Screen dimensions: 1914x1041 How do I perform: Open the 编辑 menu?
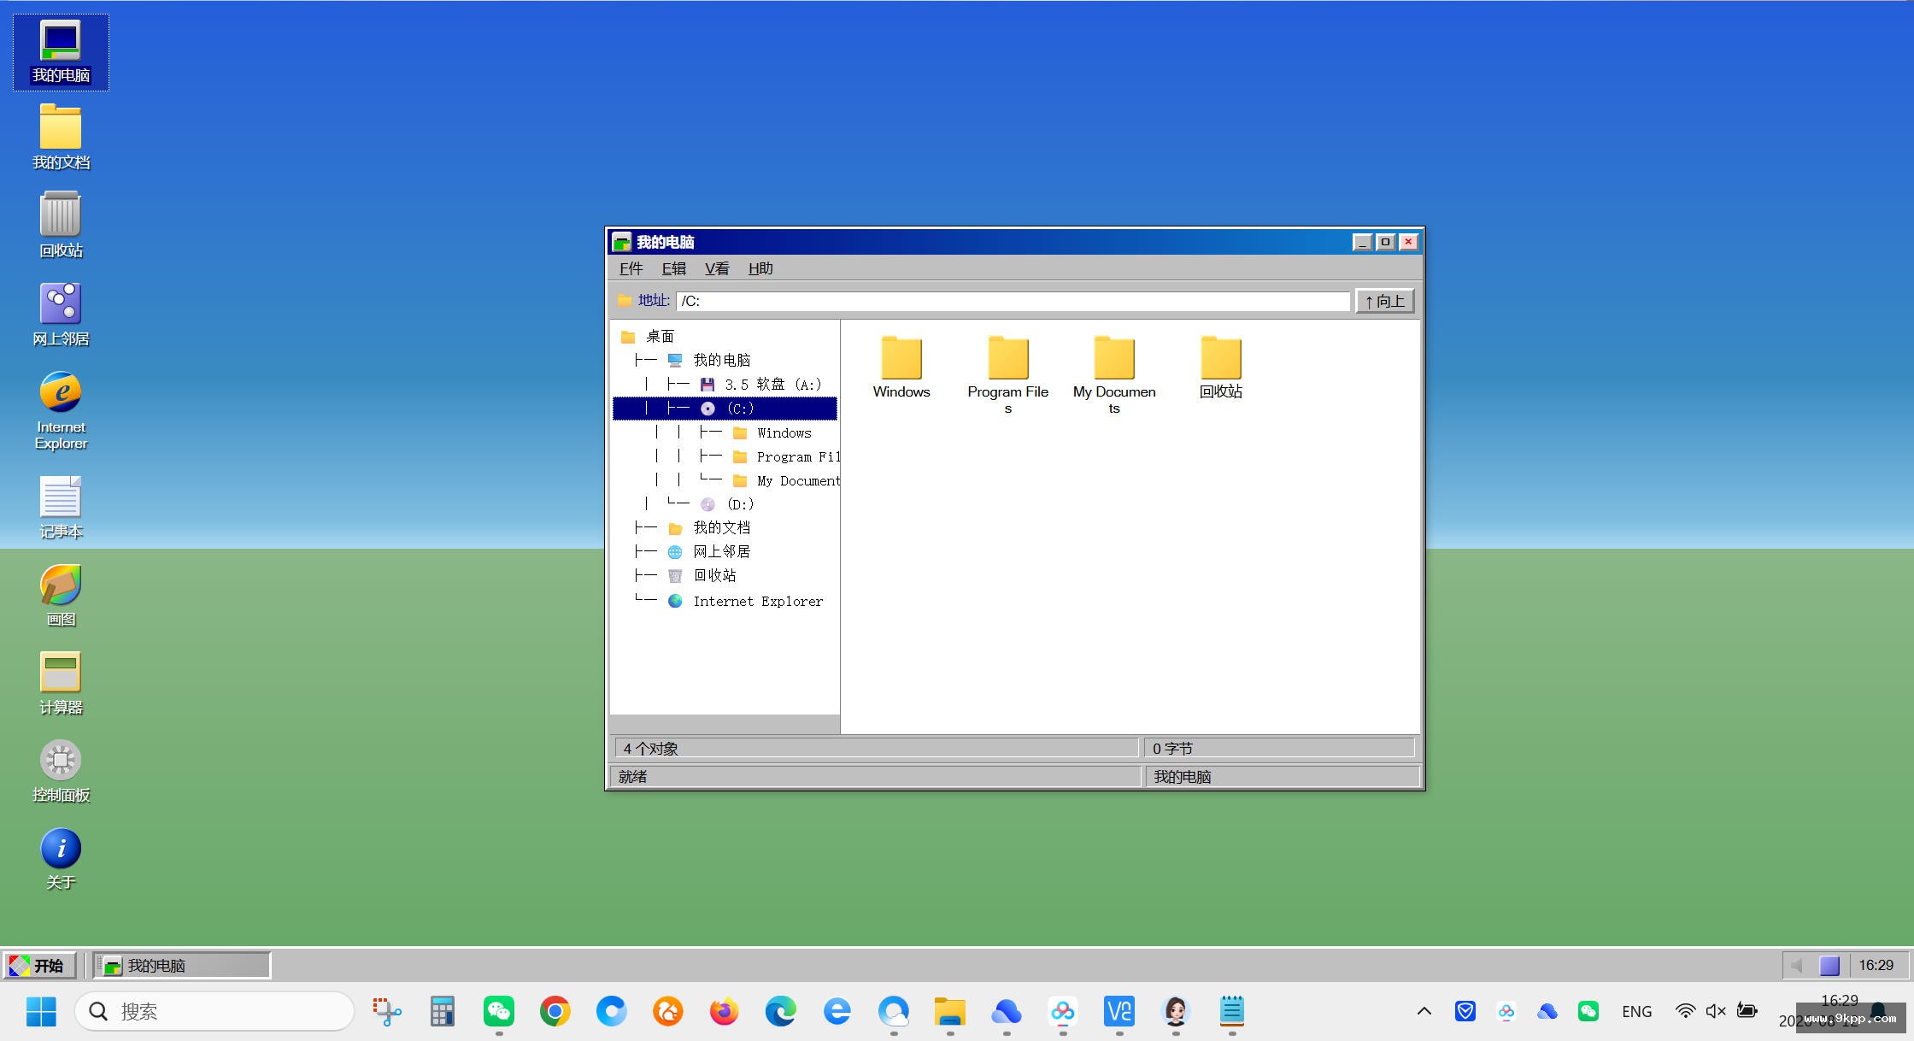[x=673, y=268]
